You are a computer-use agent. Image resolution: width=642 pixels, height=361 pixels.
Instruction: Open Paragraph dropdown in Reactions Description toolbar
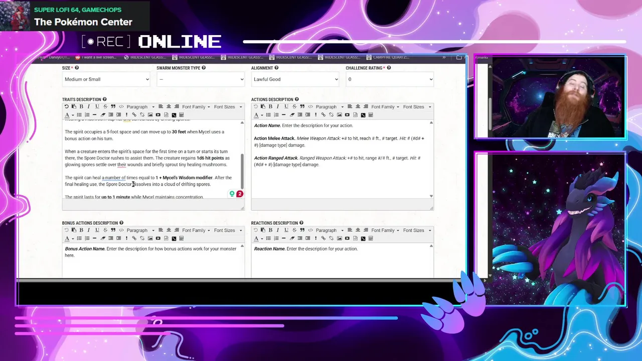(330, 230)
